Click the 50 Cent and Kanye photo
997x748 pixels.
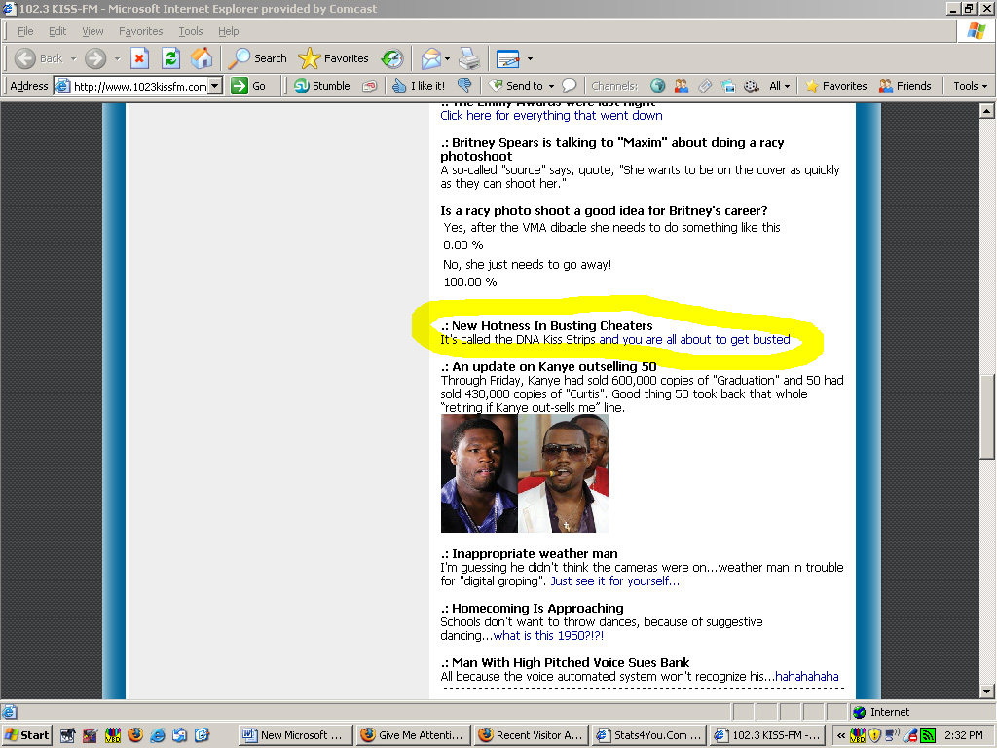coord(525,473)
